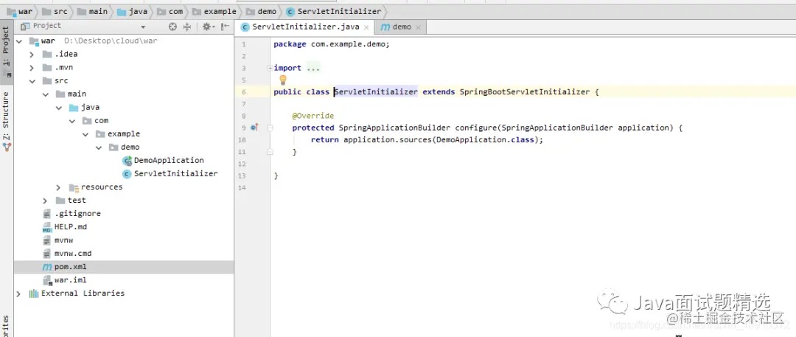The width and height of the screenshot is (796, 337).
Task: Click the configure method name
Action: (475, 128)
